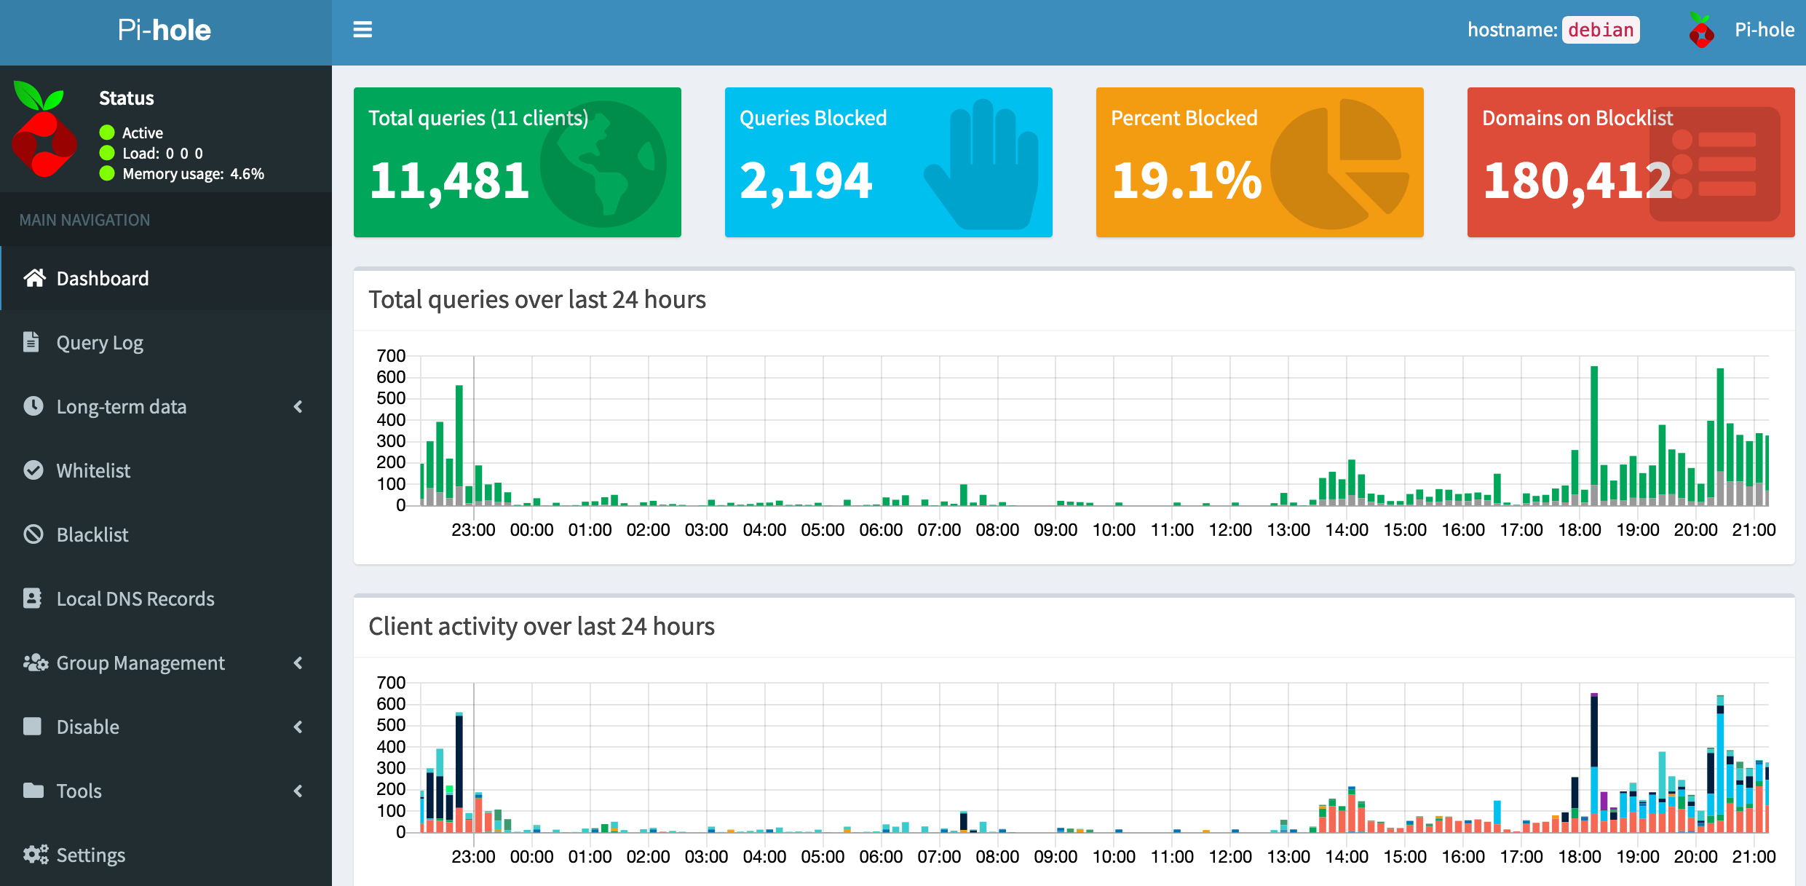Click the Pi-hole raspberry logo in header
Viewport: 1806px width, 886px height.
coord(1701,31)
